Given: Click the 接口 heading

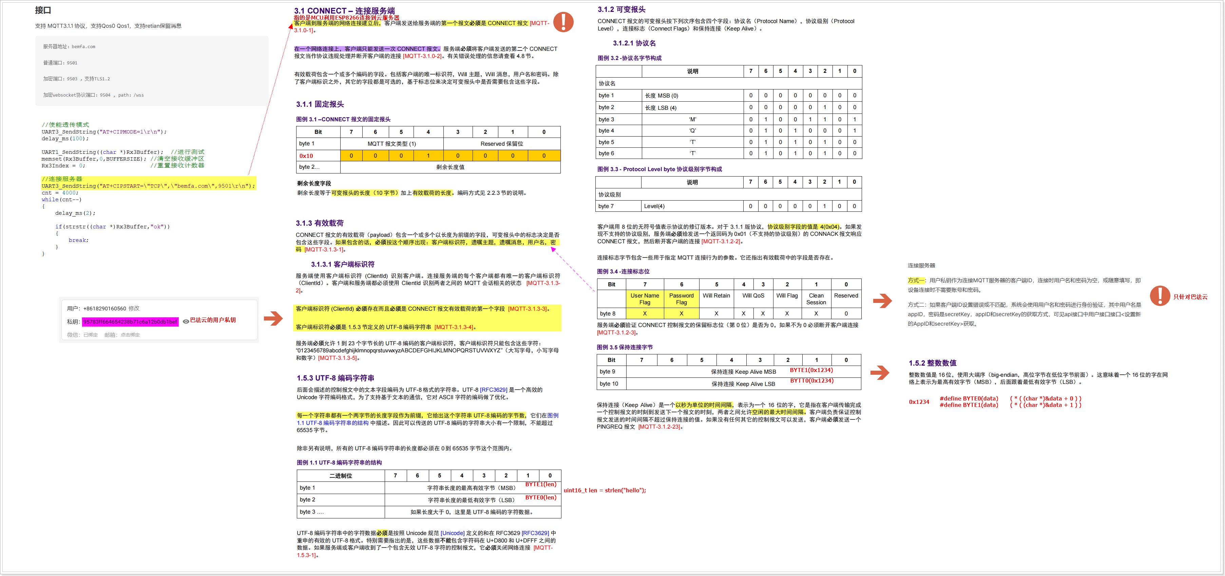Looking at the screenshot, I should click(x=43, y=10).
